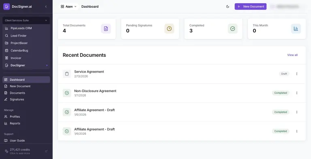Open ProjectBaser app

26,43
